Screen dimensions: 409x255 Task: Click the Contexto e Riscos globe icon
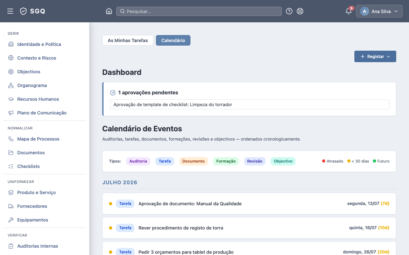pos(11,58)
